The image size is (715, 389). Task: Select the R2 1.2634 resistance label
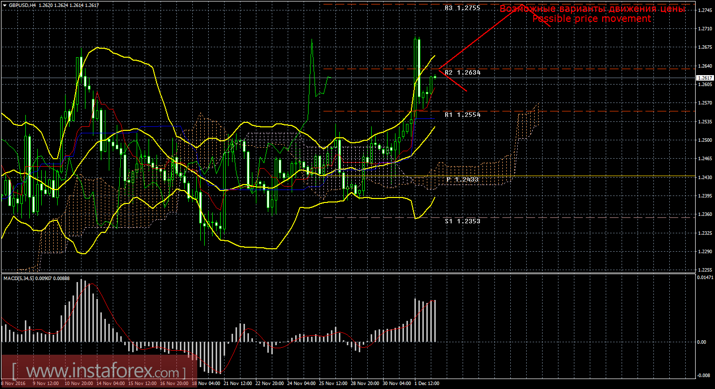pos(462,73)
